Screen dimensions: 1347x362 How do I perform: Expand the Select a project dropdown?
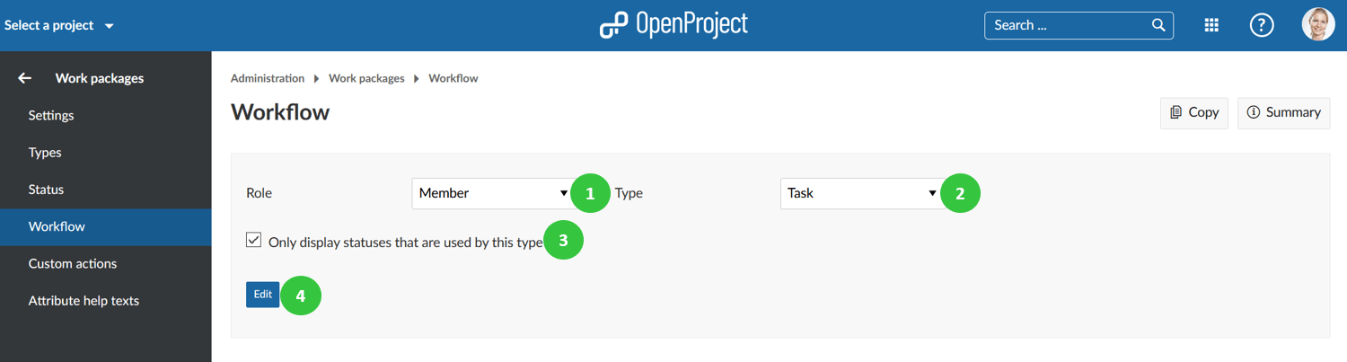59,25
